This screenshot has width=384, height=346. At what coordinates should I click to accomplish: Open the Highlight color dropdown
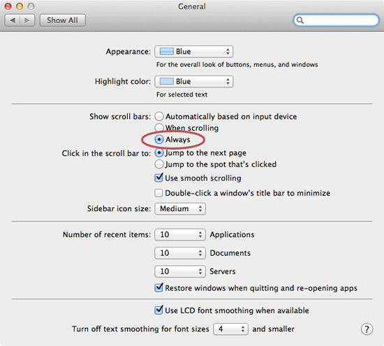click(x=193, y=81)
